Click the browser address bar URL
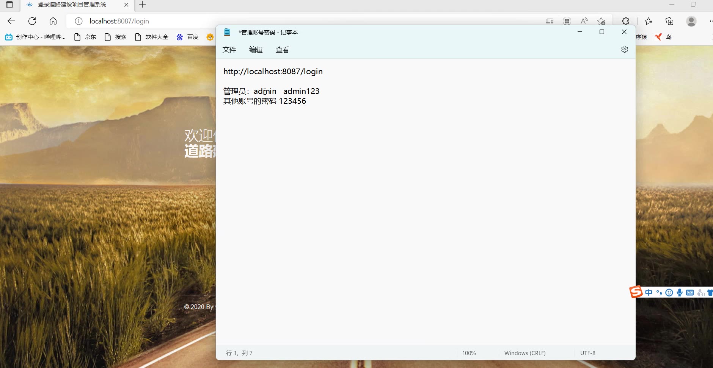Image resolution: width=713 pixels, height=368 pixels. (x=119, y=21)
